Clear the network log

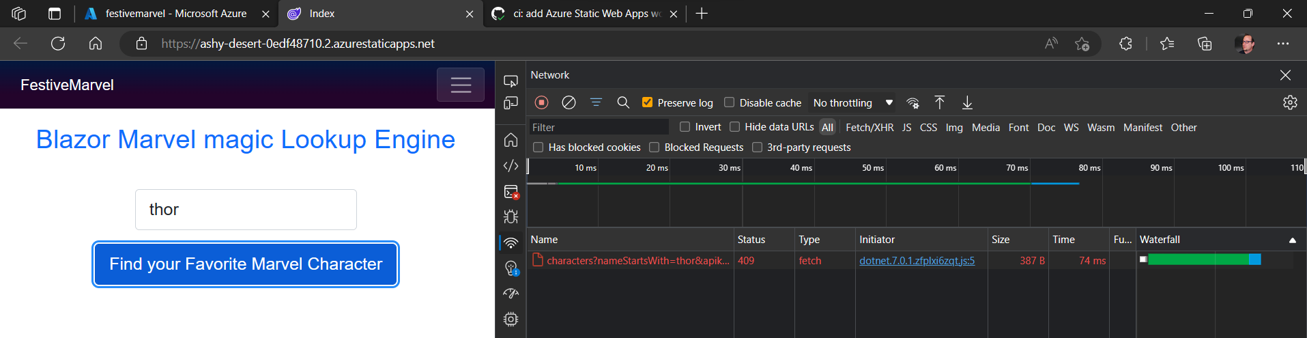[x=569, y=102]
